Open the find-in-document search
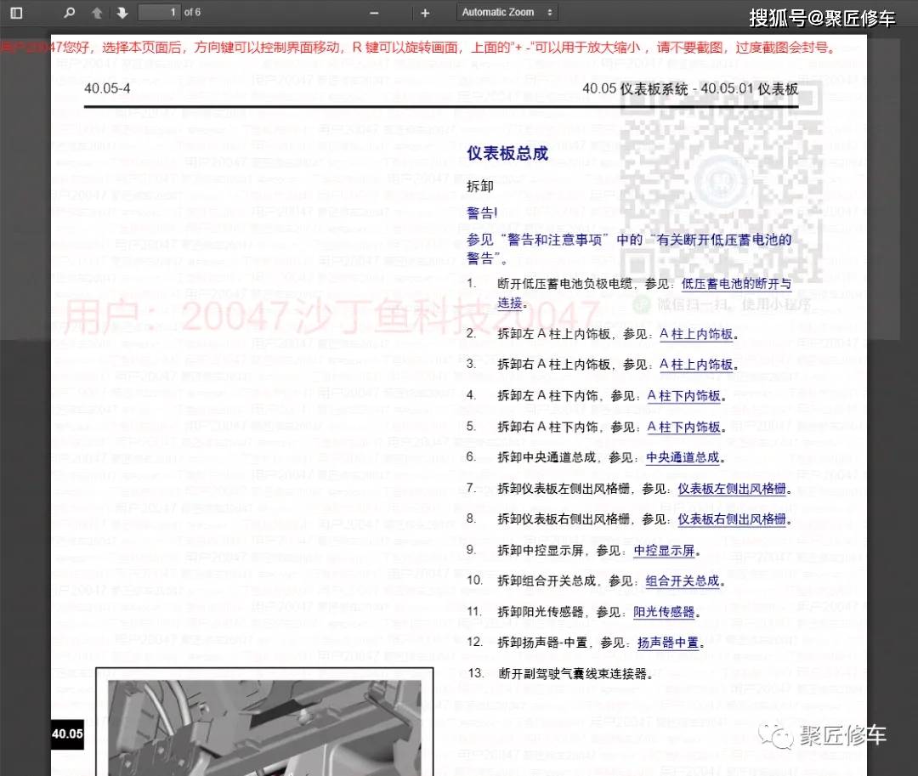This screenshot has height=776, width=918. (x=70, y=13)
